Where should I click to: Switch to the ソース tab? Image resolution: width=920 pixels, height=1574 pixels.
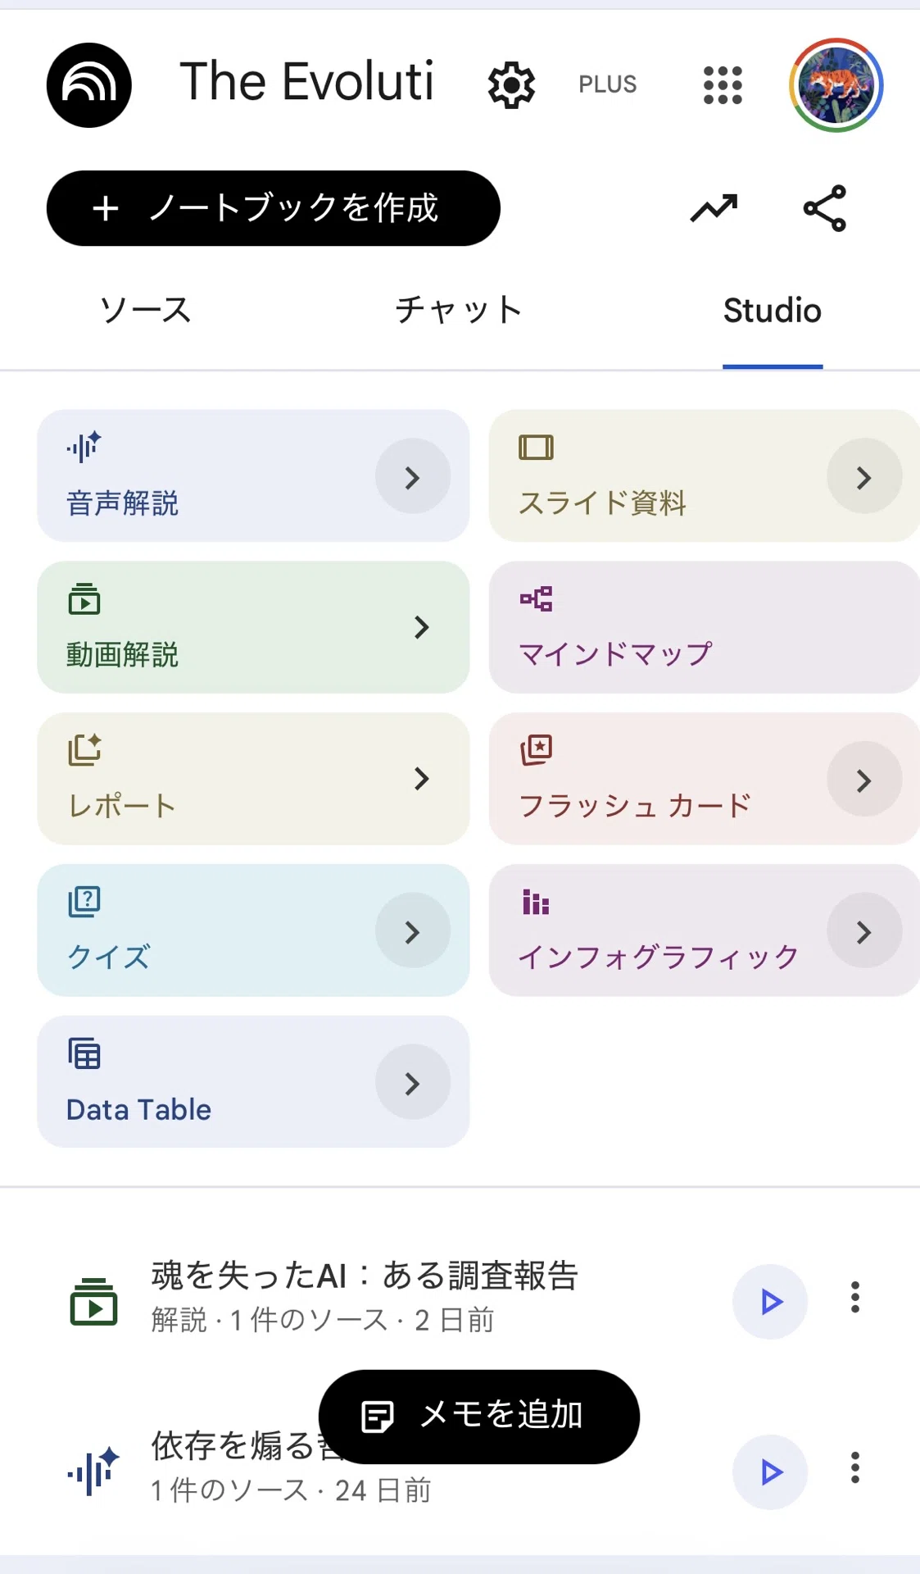click(146, 311)
